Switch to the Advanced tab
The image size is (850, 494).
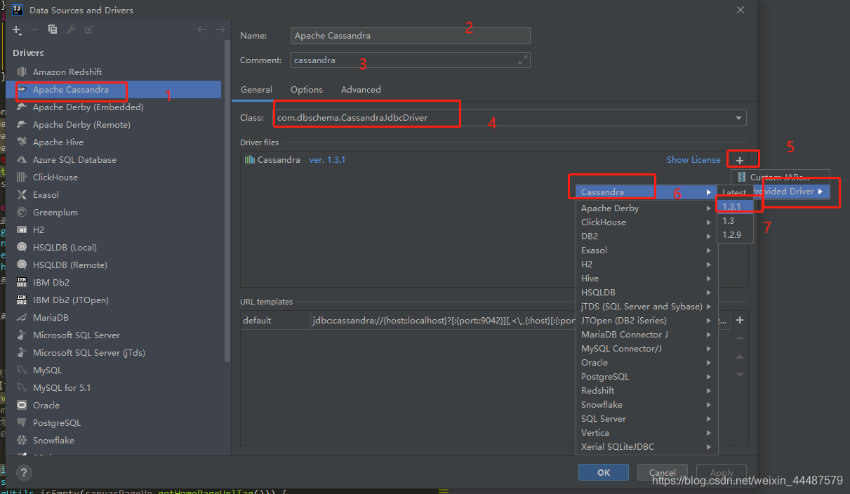pos(361,90)
